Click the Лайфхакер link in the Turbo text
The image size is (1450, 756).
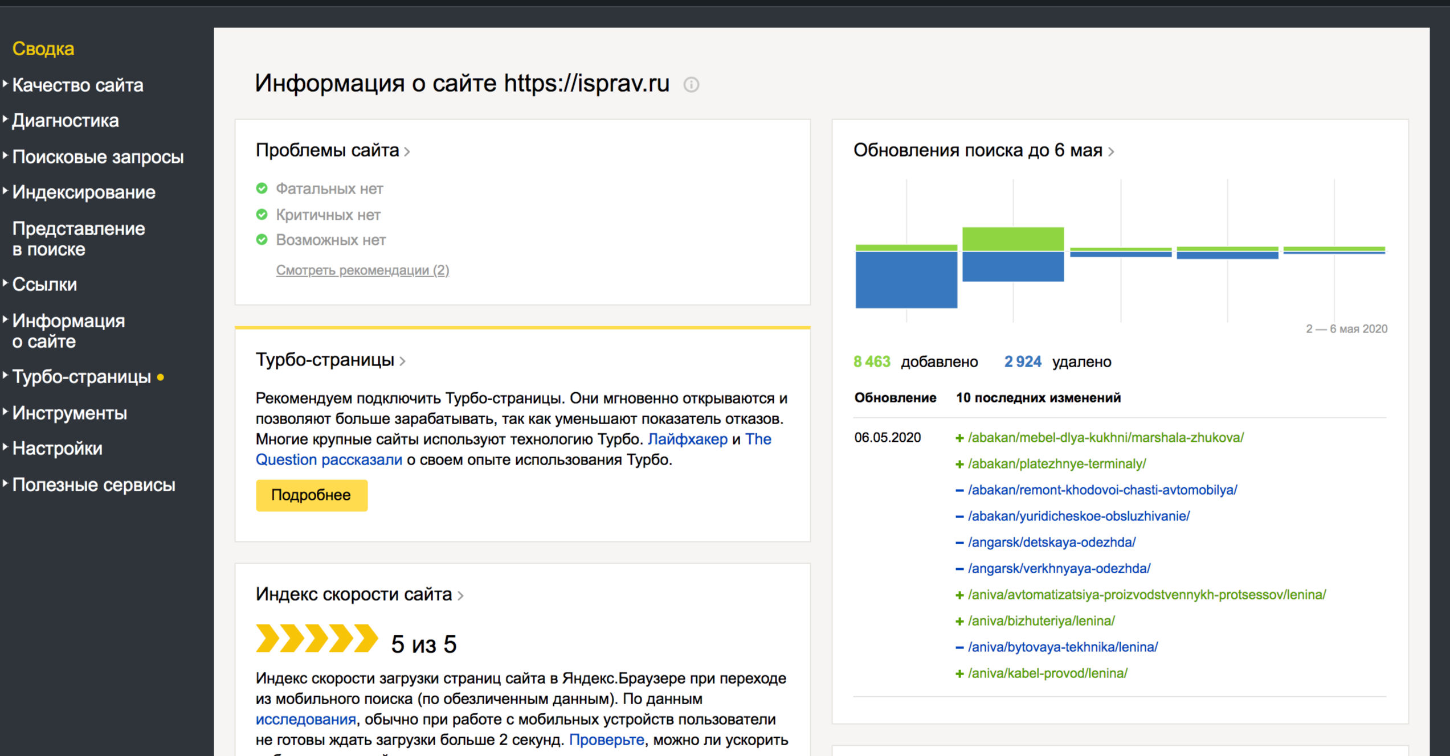(x=688, y=439)
